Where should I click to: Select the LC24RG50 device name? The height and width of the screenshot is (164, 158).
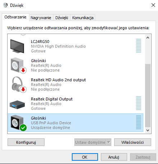(x=40, y=42)
